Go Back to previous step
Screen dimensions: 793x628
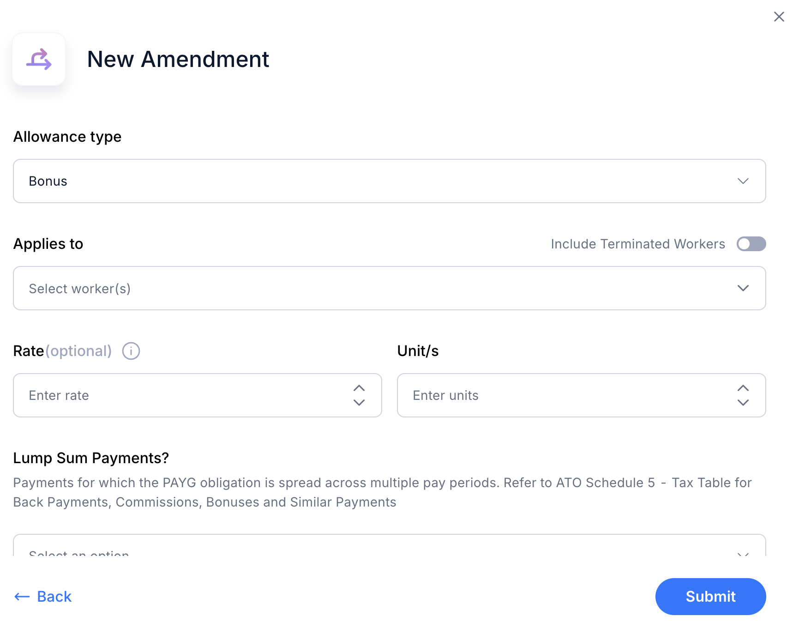coord(43,597)
